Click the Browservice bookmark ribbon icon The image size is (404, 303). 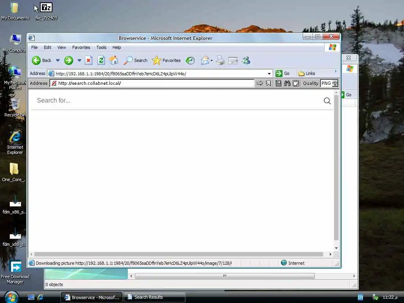click(x=268, y=83)
